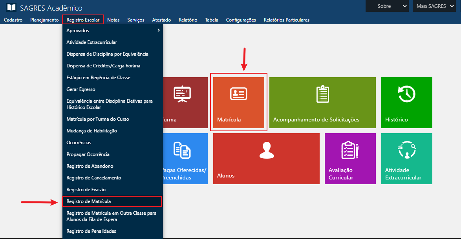Viewport: 461px width, 239px height.
Task: Click the Turma presentation board icon
Action: tap(182, 94)
